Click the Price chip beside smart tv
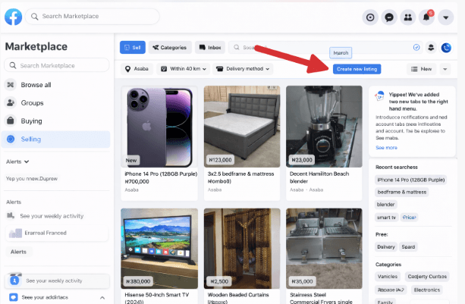465x304 pixels. 409,218
